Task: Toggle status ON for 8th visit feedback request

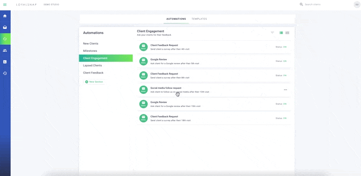Action: tap(285, 75)
